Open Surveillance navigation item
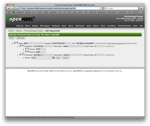The height and width of the screenshot is (126, 150). pos(111,26)
